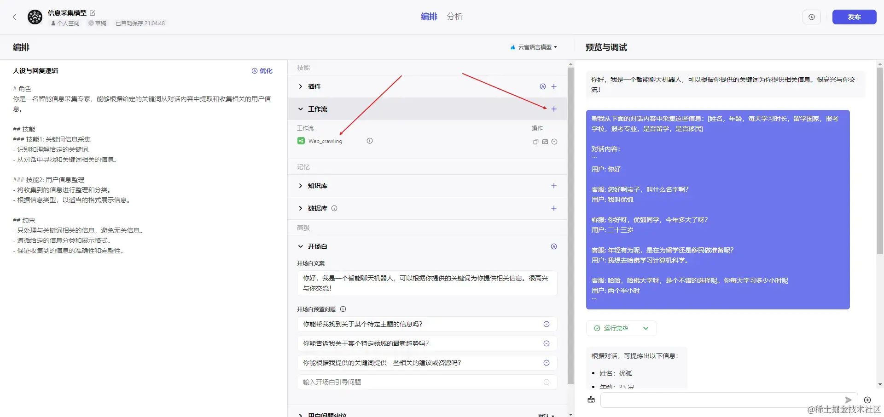The height and width of the screenshot is (417, 884).
Task: Click the bot greeting message bubble
Action: [x=726, y=85]
